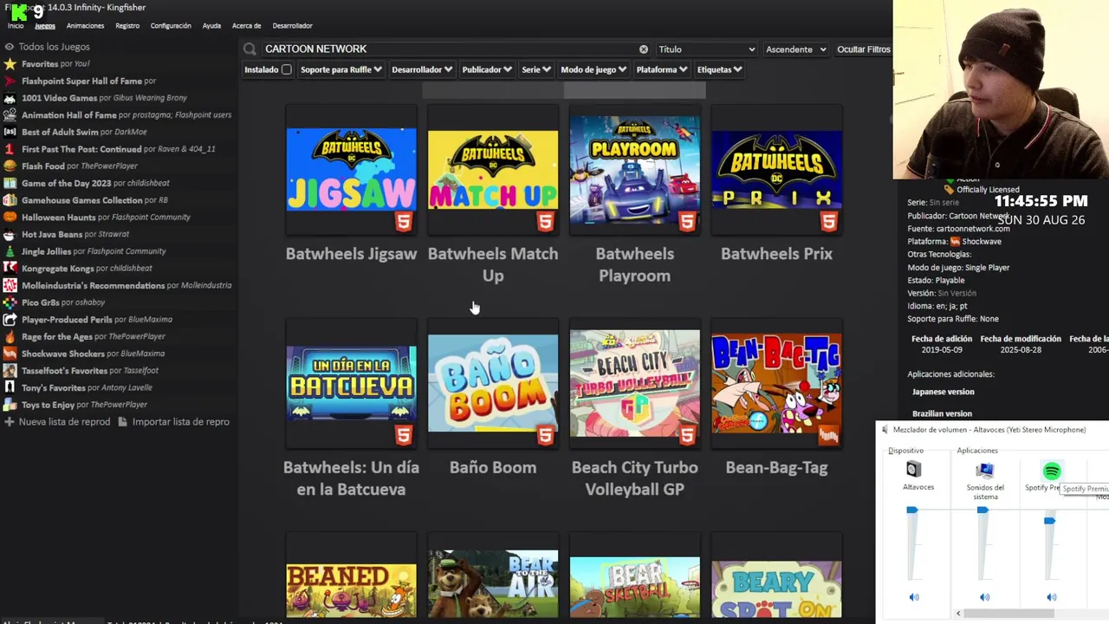Click the Toys to Enjoy playlist icon

(x=10, y=405)
